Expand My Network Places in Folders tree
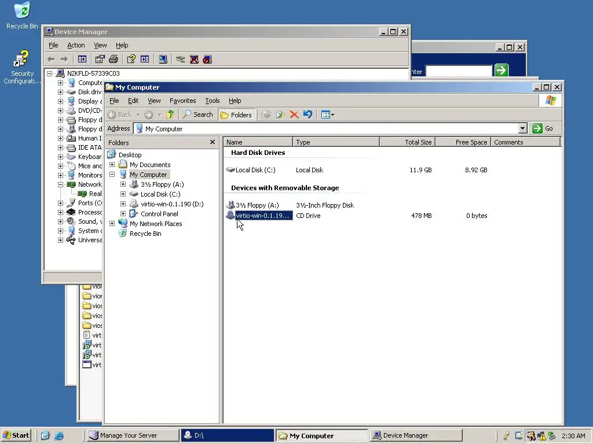The height and width of the screenshot is (444, 593). 112,224
